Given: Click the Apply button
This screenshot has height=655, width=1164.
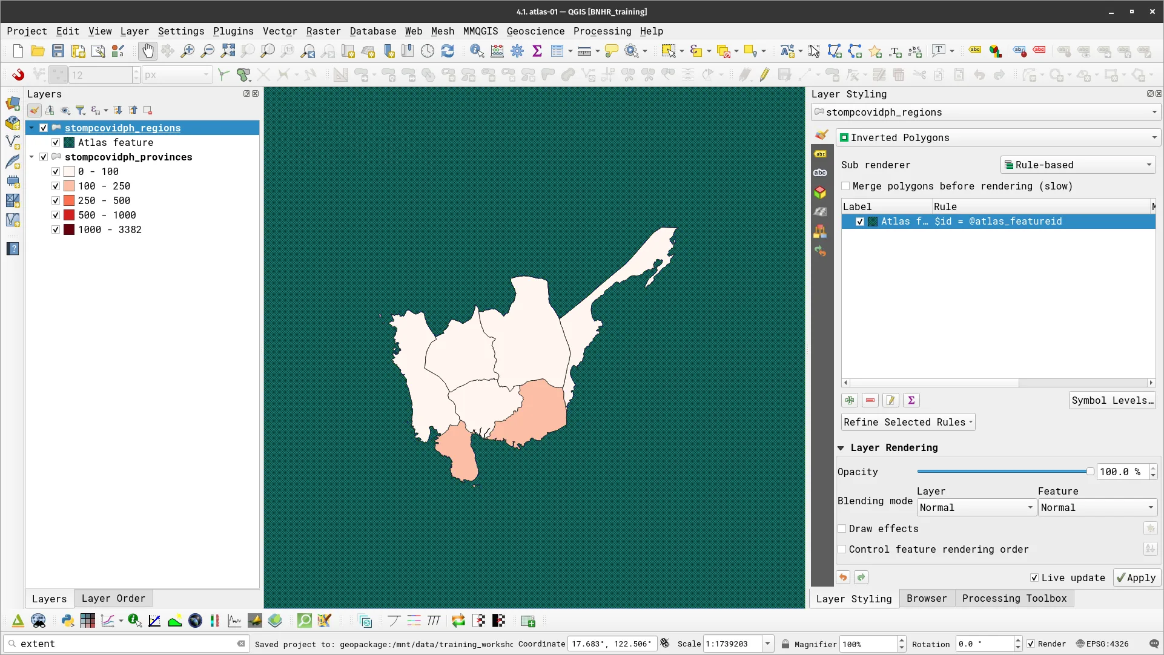Looking at the screenshot, I should point(1136,578).
